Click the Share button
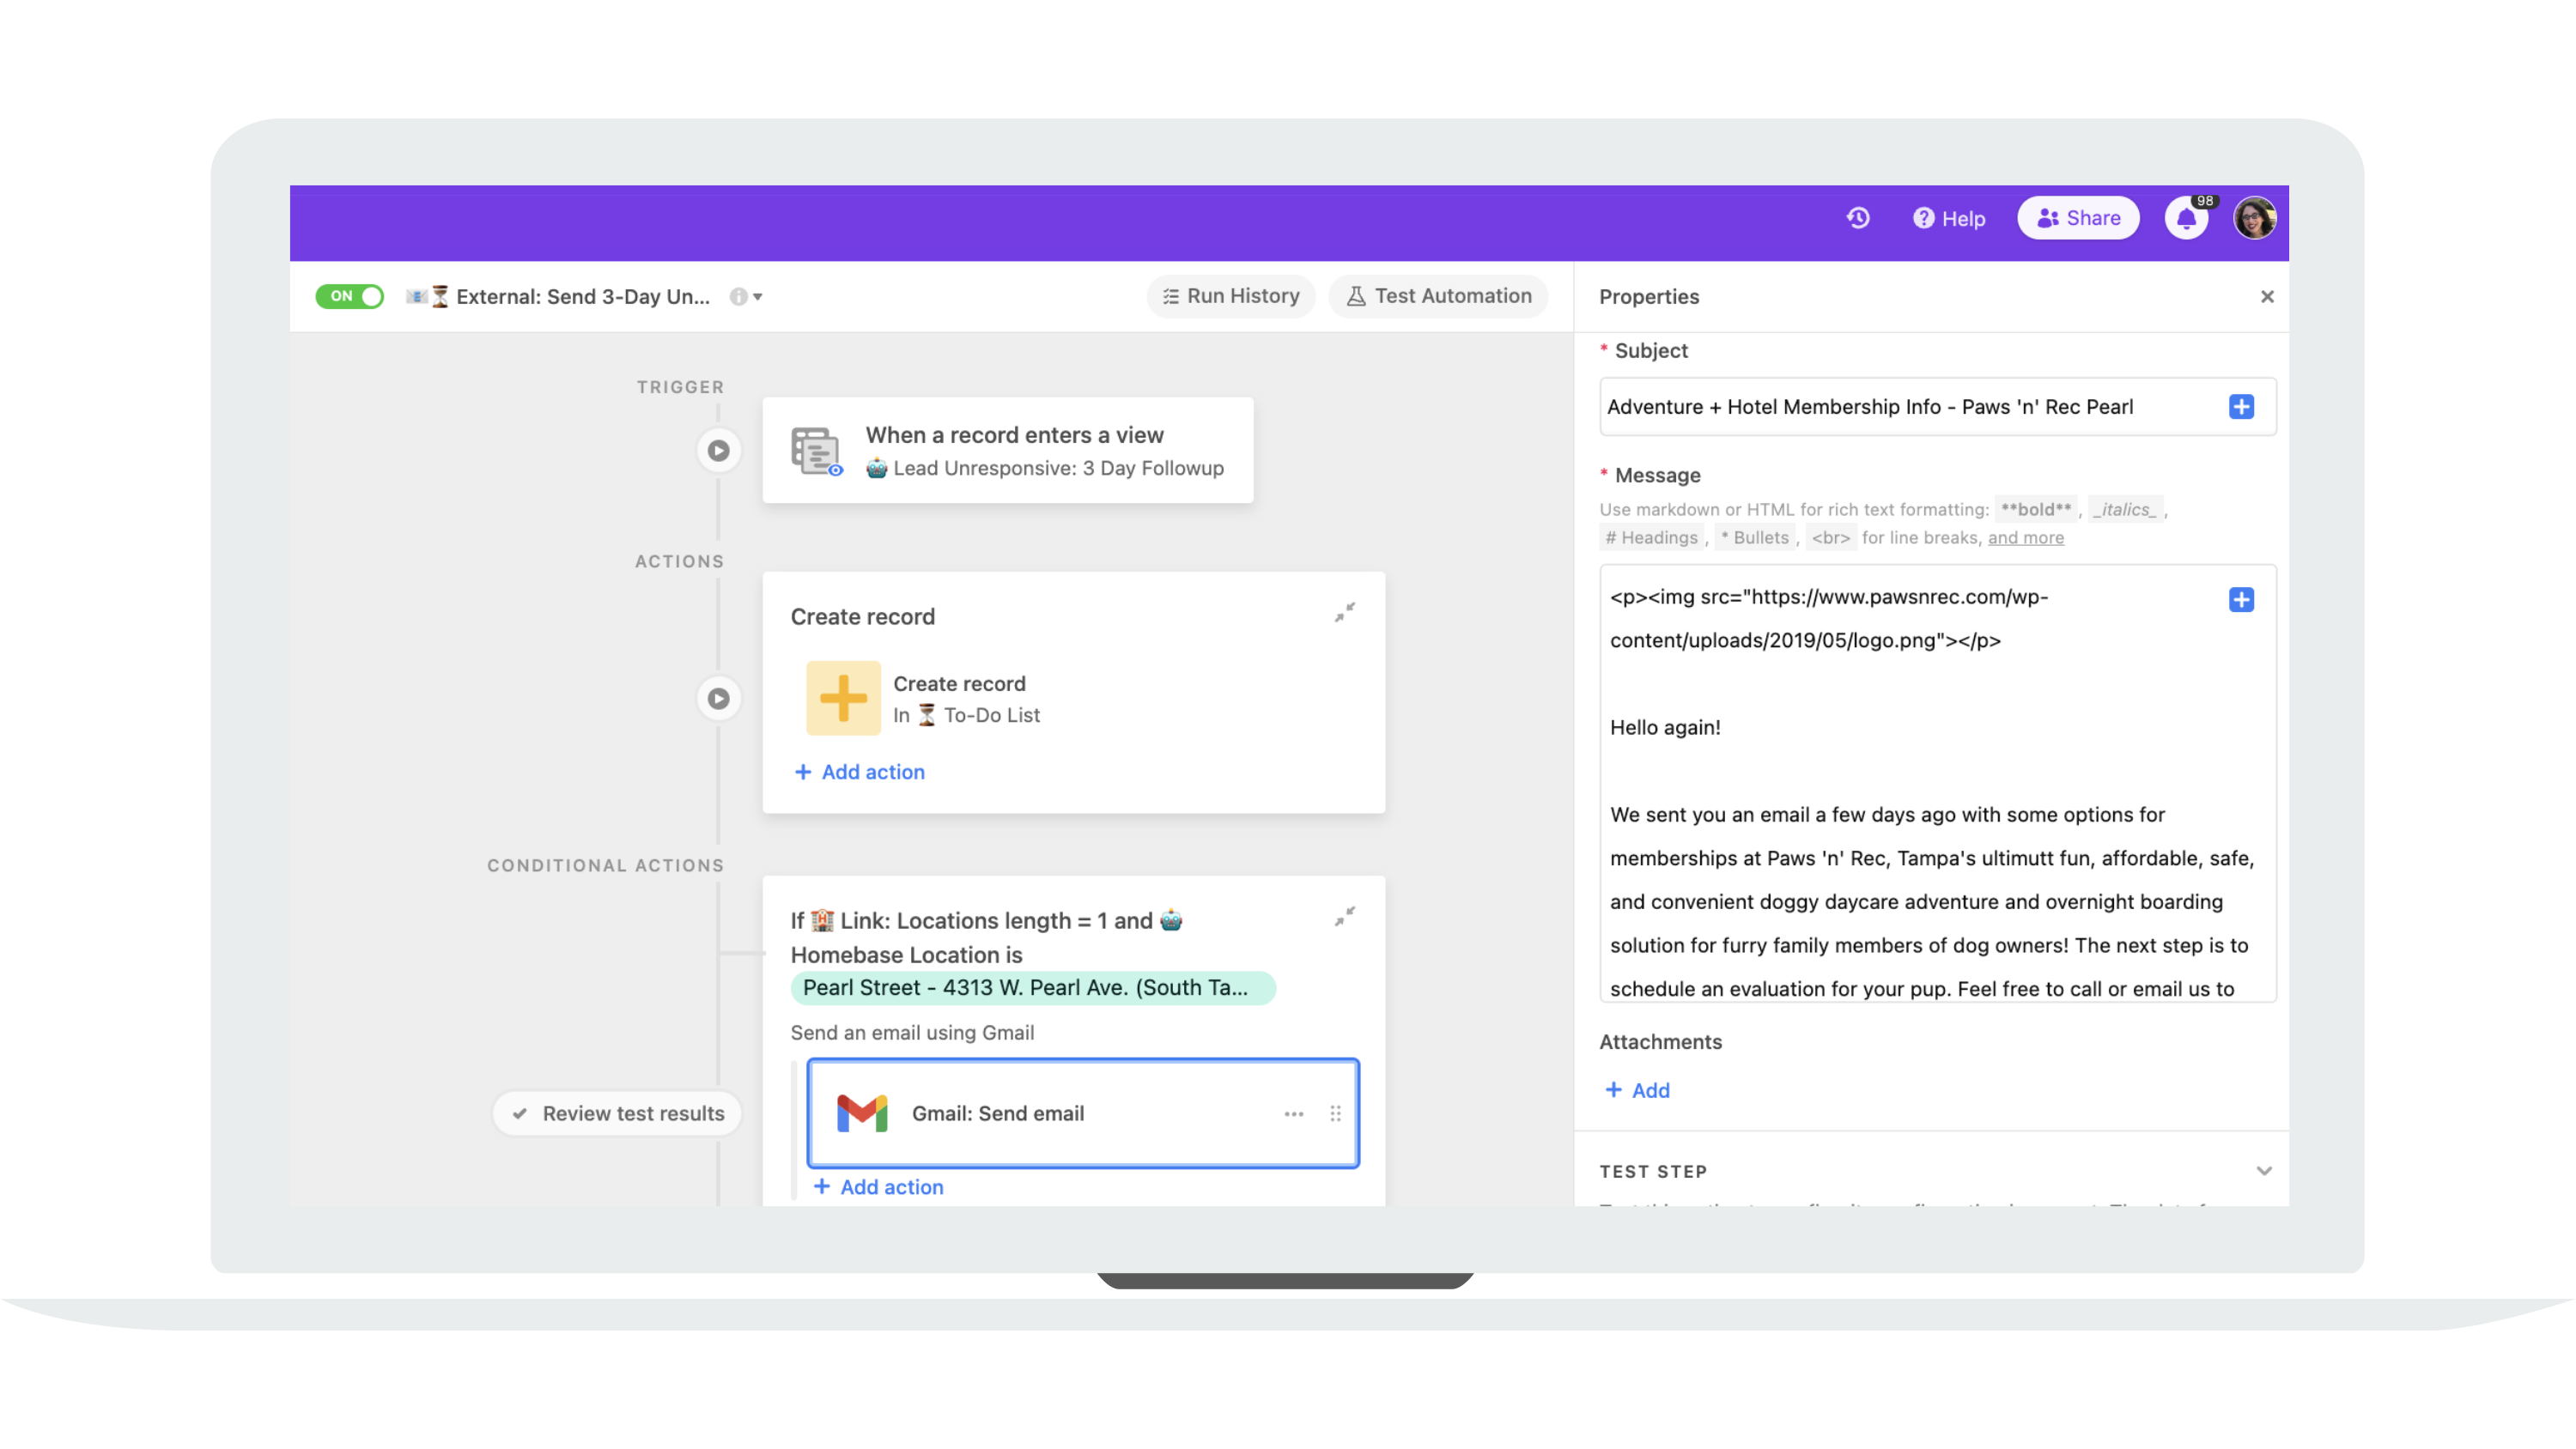Image resolution: width=2576 pixels, height=1449 pixels. (2078, 218)
